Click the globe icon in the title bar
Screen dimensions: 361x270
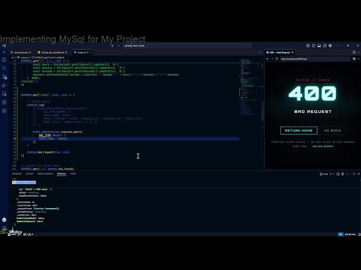click(330, 46)
